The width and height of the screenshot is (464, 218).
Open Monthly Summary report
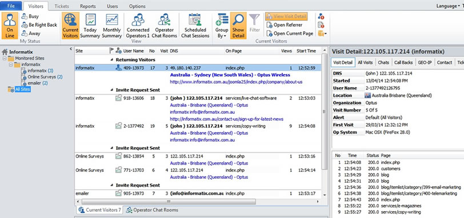point(112,26)
